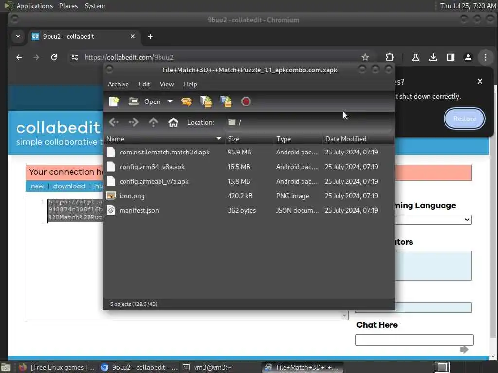Go up one level in archive
Screen dimensions: 498x373
coord(153,122)
